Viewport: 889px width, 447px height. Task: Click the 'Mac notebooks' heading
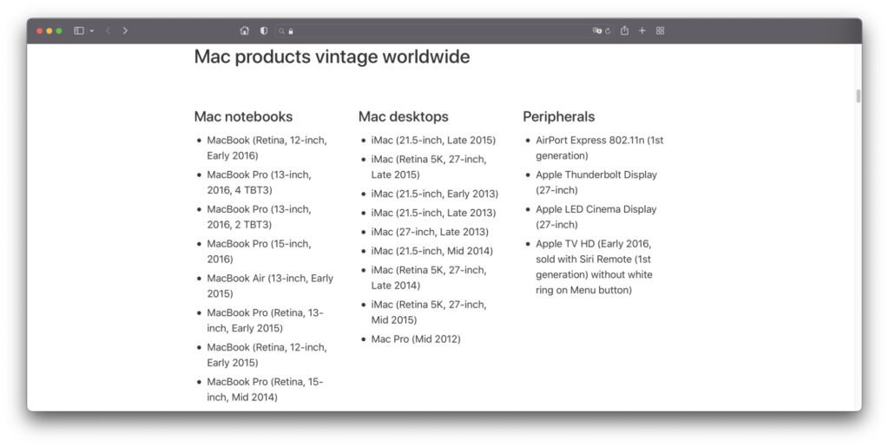pyautogui.click(x=243, y=116)
